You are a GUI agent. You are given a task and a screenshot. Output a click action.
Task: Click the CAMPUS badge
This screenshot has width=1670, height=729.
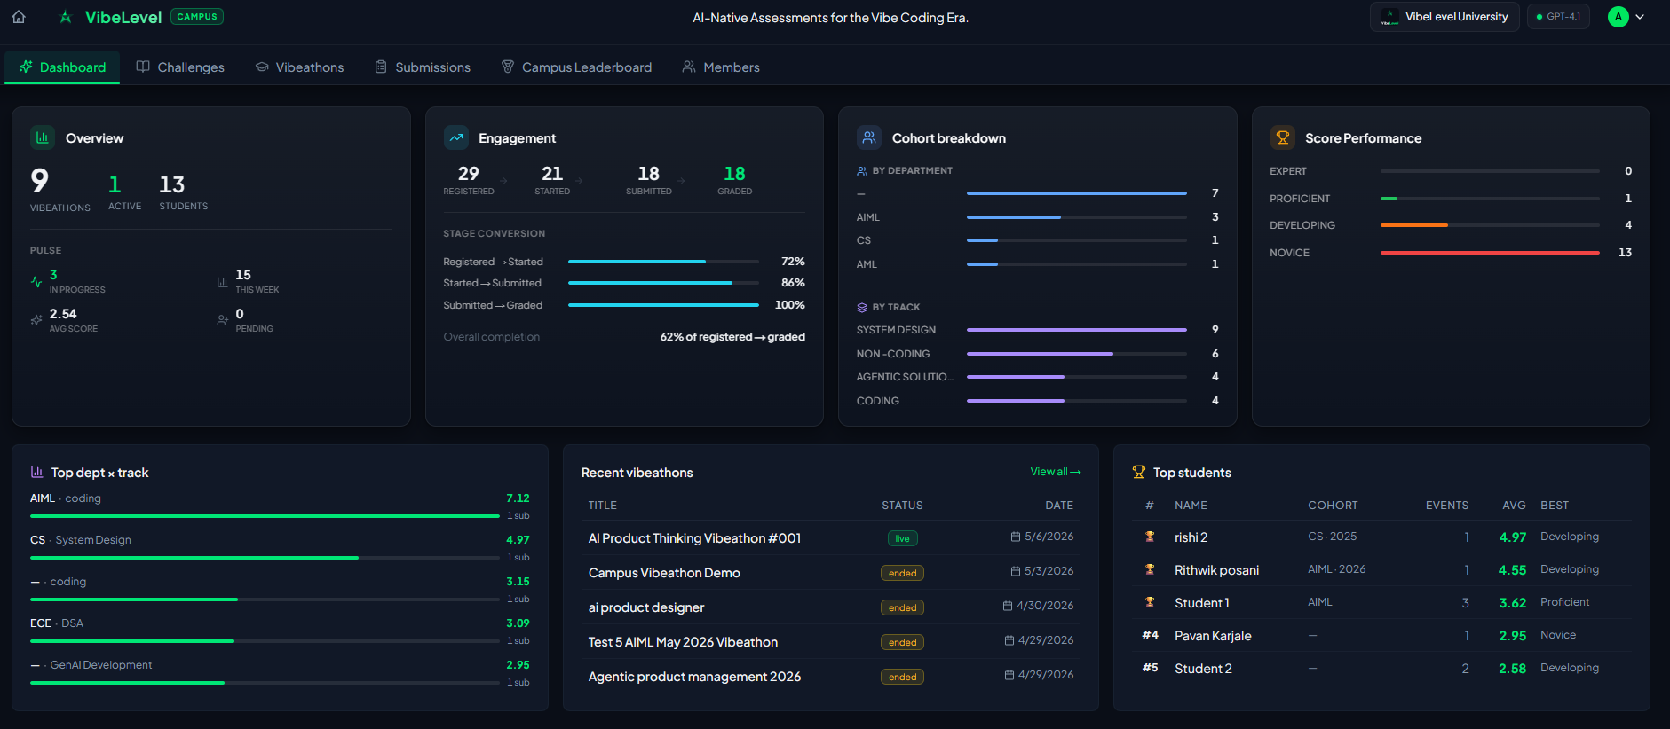(x=197, y=16)
